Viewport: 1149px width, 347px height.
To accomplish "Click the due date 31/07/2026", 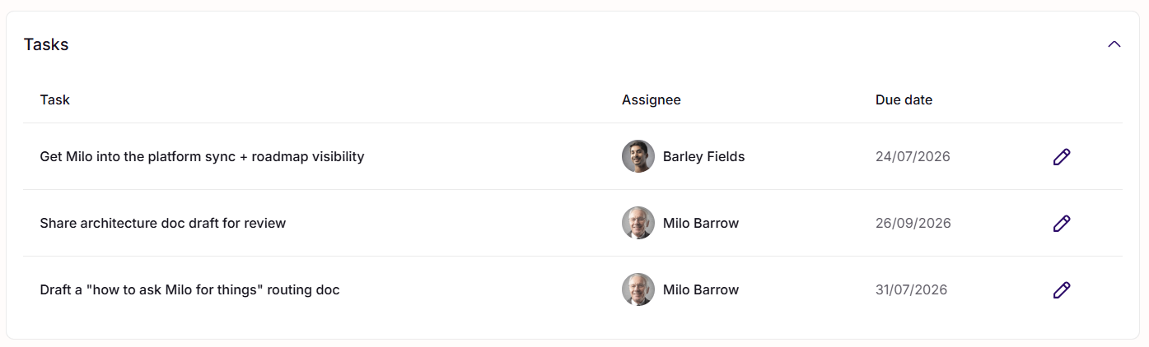I will tap(911, 289).
